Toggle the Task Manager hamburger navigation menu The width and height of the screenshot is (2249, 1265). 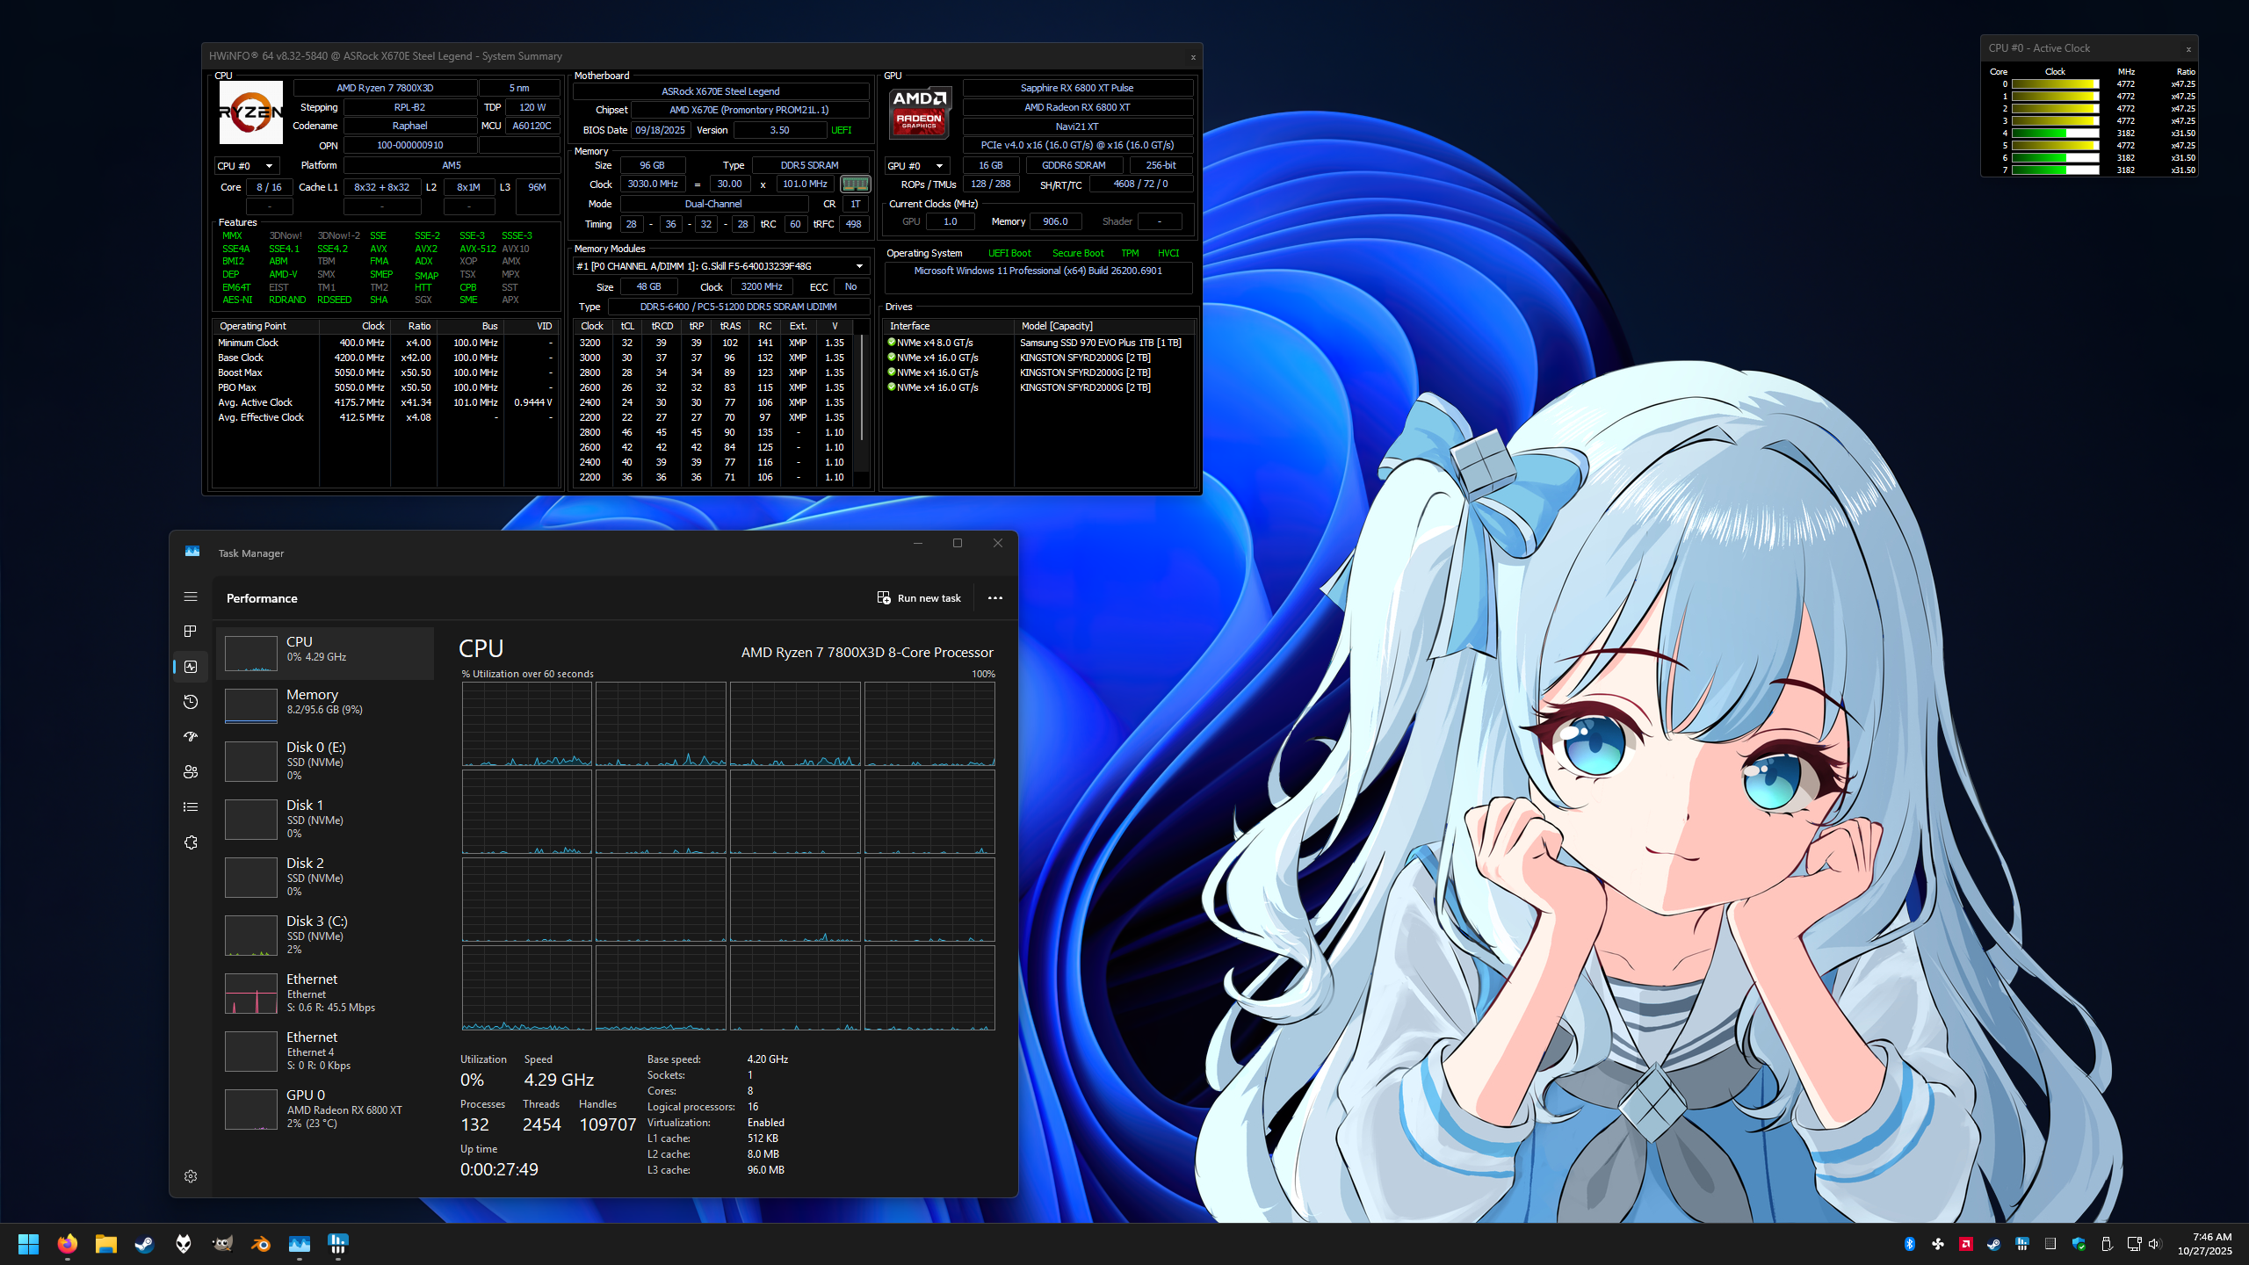point(191,596)
